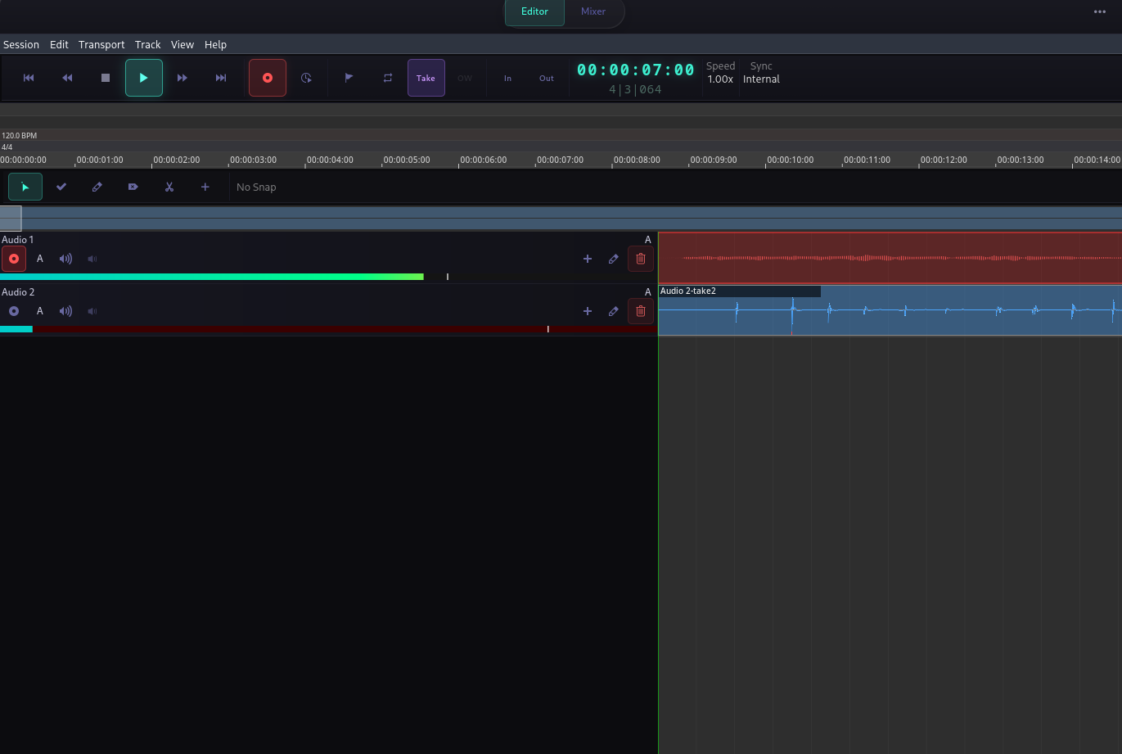Viewport: 1122px width, 754px height.
Task: Open edit pencil for Audio 1 track
Action: pos(613,259)
